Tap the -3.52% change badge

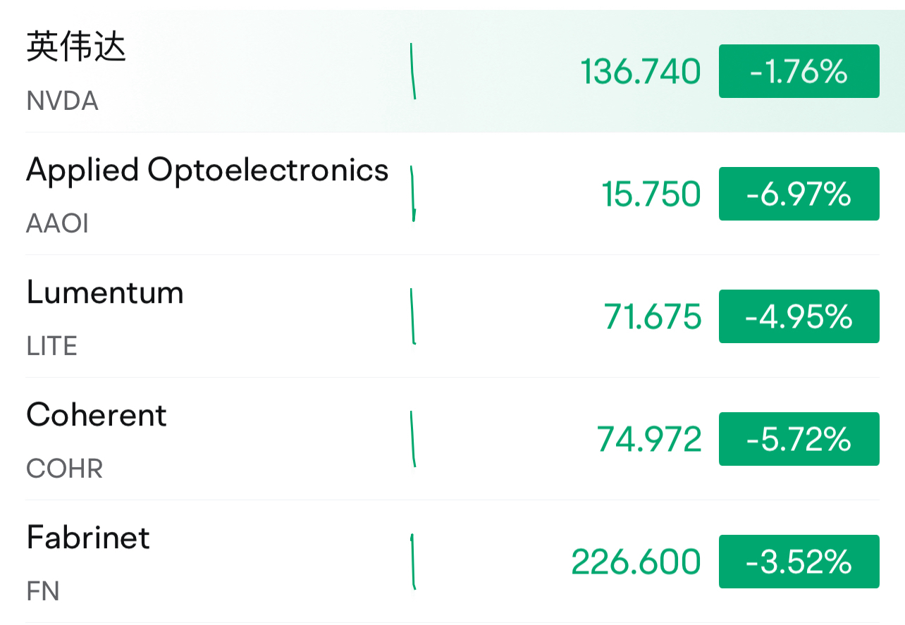799,562
